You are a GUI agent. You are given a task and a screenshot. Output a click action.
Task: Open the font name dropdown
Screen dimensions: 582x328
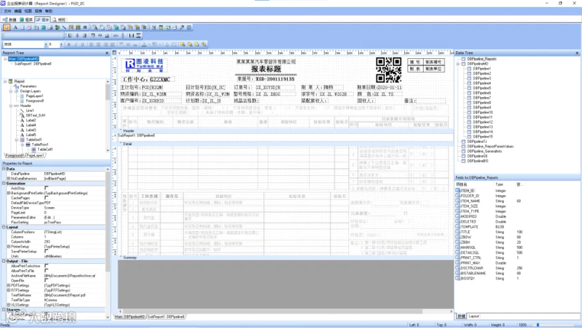point(46,44)
